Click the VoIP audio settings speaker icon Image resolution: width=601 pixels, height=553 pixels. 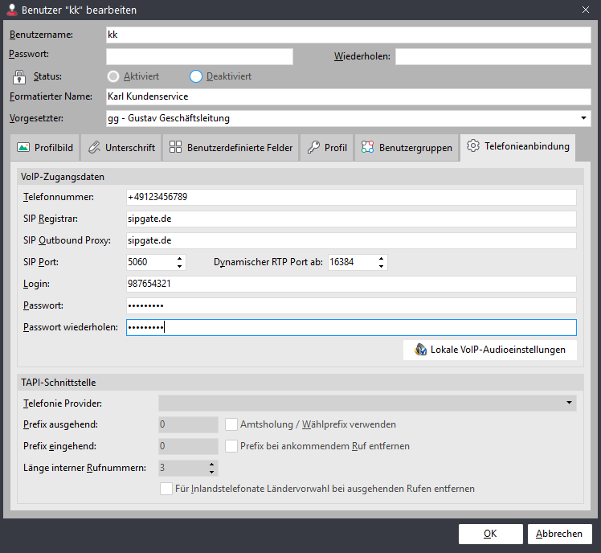[x=420, y=350]
